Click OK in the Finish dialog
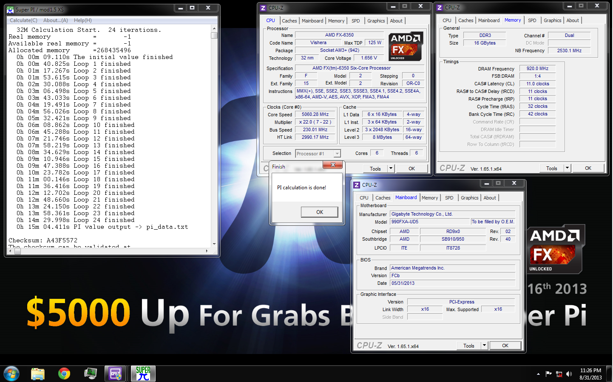This screenshot has height=382, width=613. point(320,212)
